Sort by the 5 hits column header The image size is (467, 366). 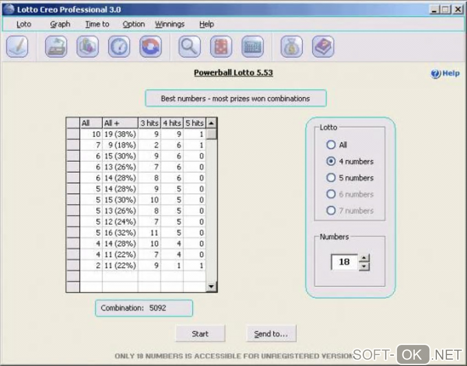[194, 123]
